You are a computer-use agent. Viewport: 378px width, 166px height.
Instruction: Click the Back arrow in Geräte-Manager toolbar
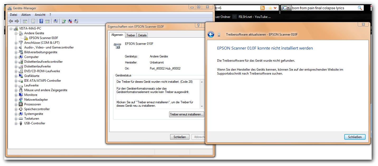pos(11,21)
